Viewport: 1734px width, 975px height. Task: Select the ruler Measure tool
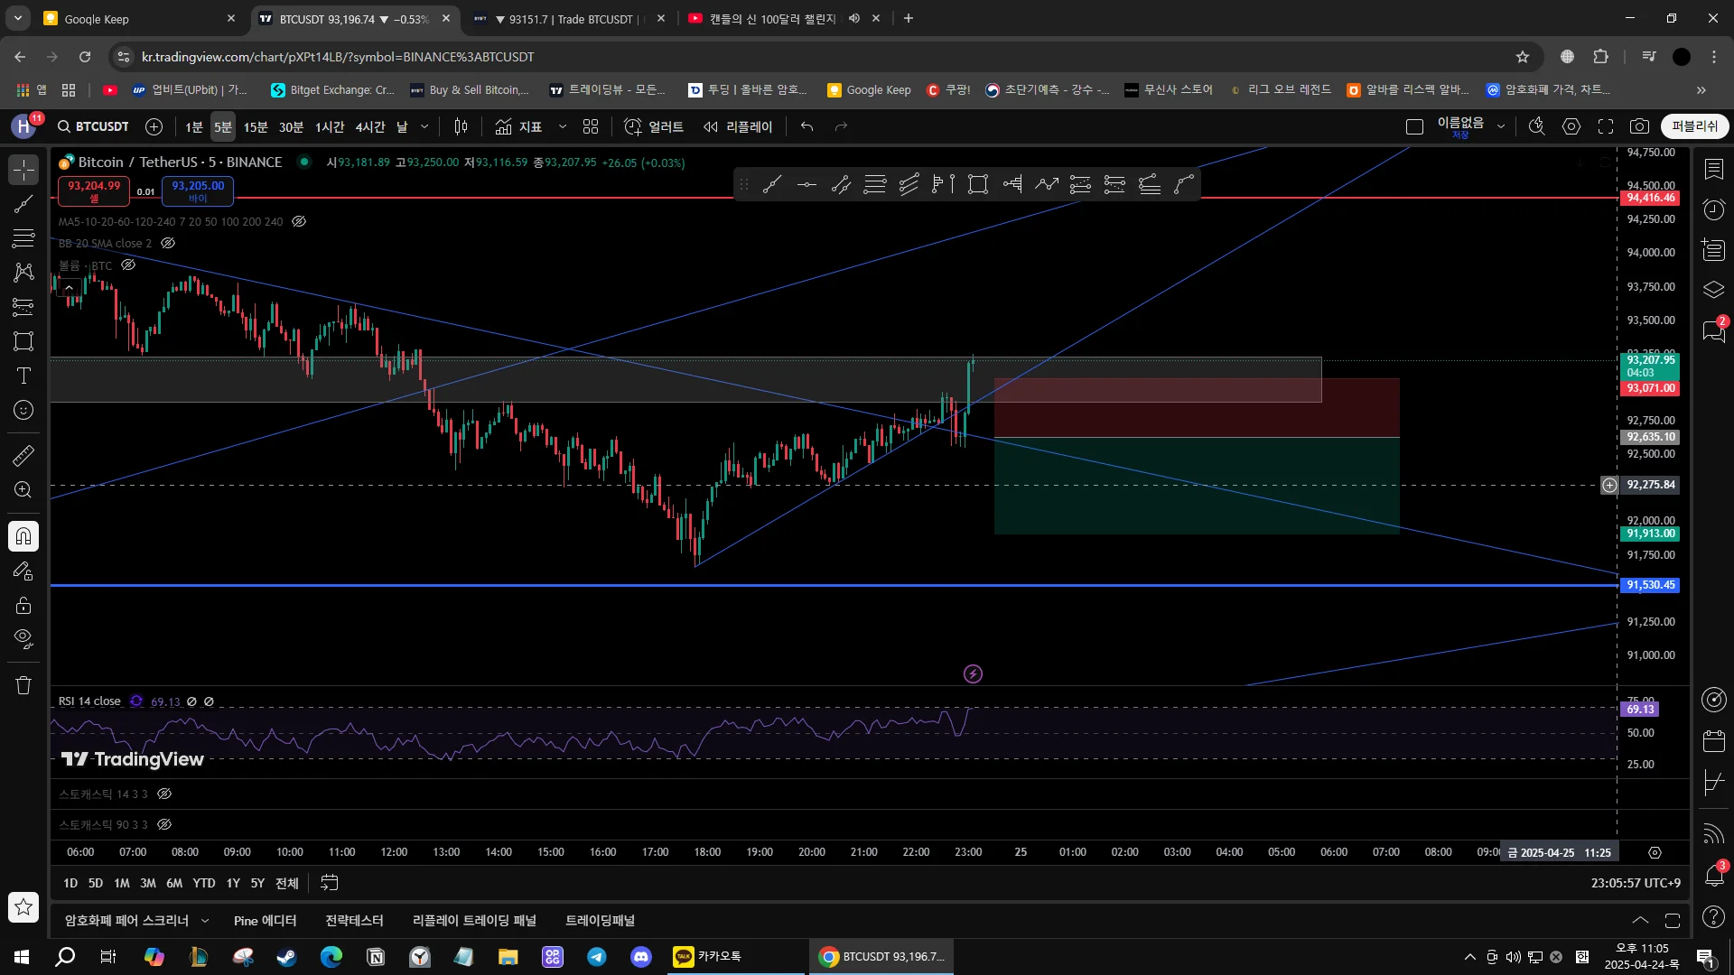[23, 456]
